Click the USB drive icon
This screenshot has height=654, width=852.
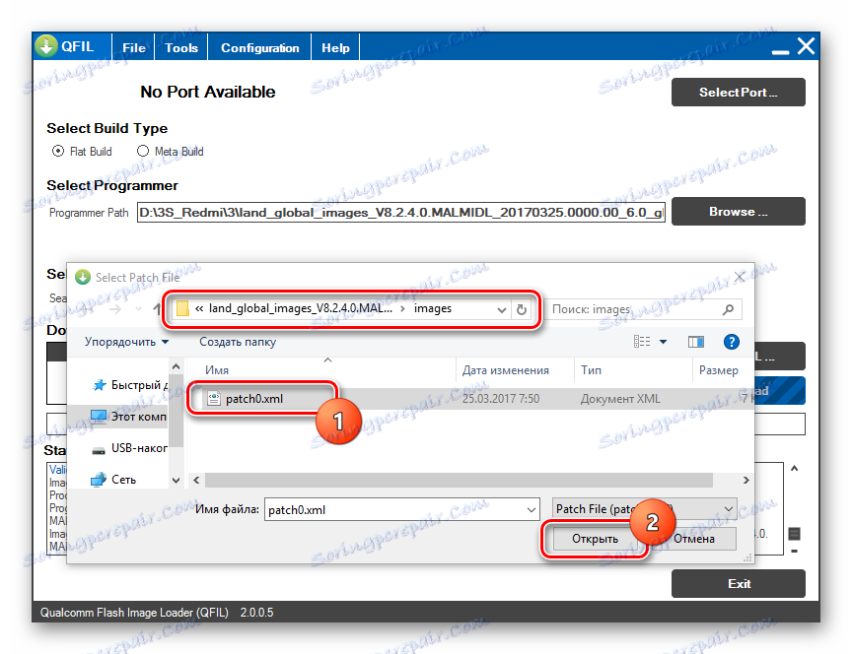pyautogui.click(x=99, y=449)
